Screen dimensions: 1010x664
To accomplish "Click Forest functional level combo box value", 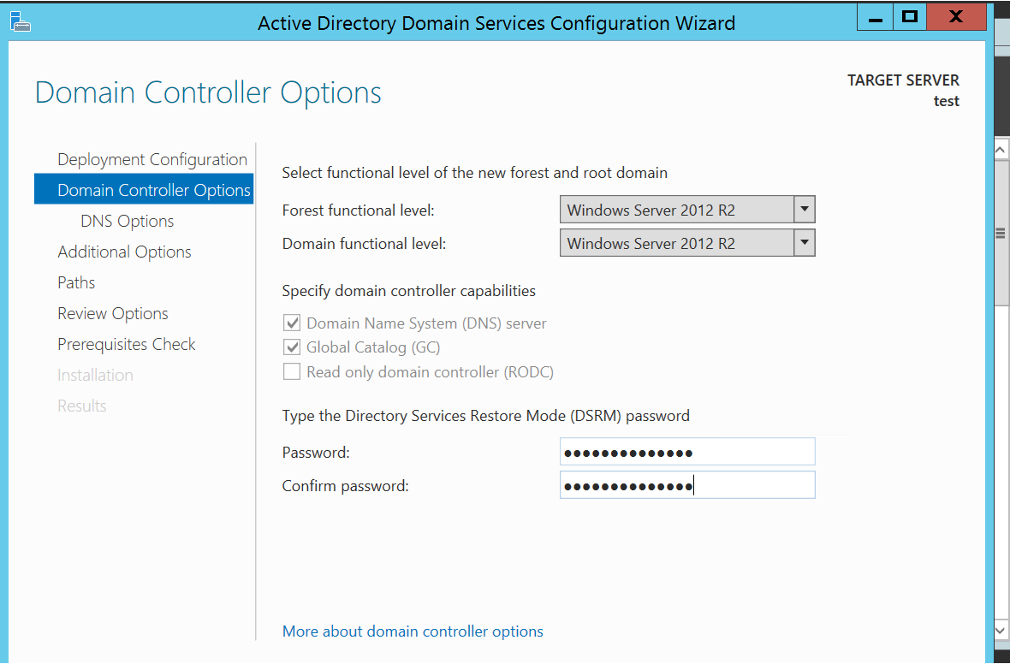I will [x=677, y=210].
